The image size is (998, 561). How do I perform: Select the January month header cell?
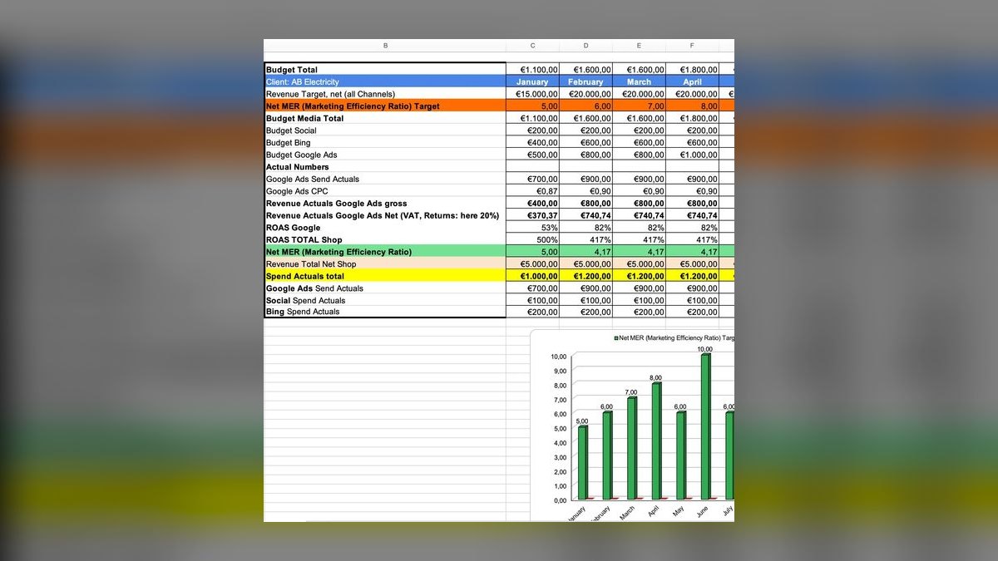tap(532, 81)
